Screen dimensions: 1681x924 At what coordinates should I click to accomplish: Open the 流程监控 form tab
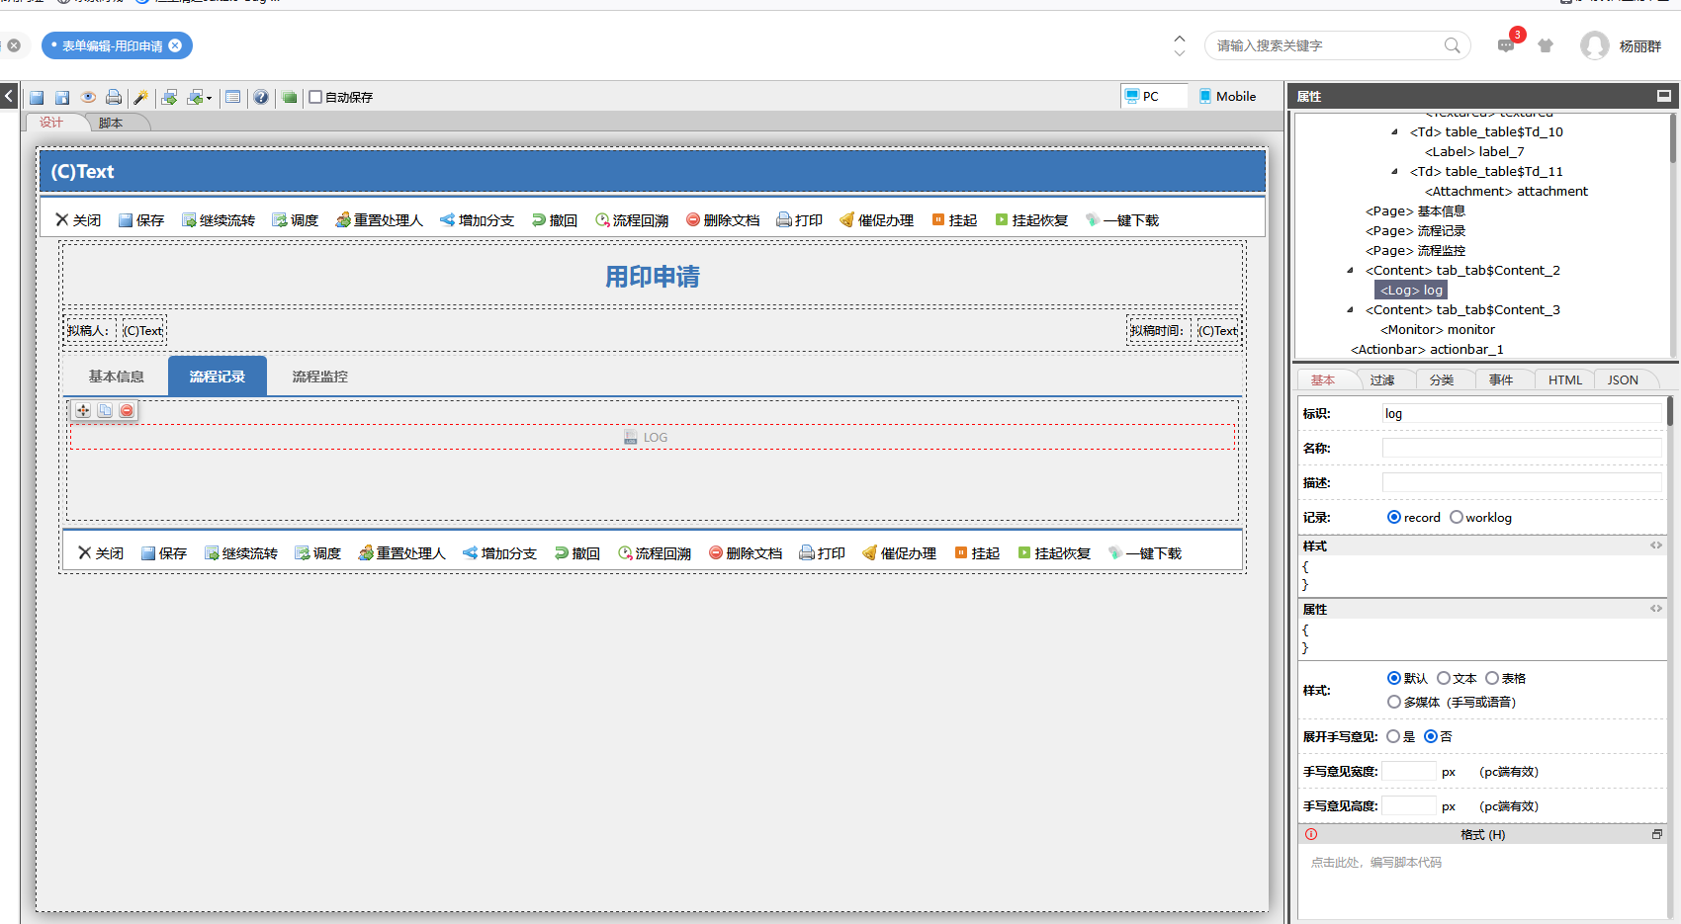pos(320,377)
